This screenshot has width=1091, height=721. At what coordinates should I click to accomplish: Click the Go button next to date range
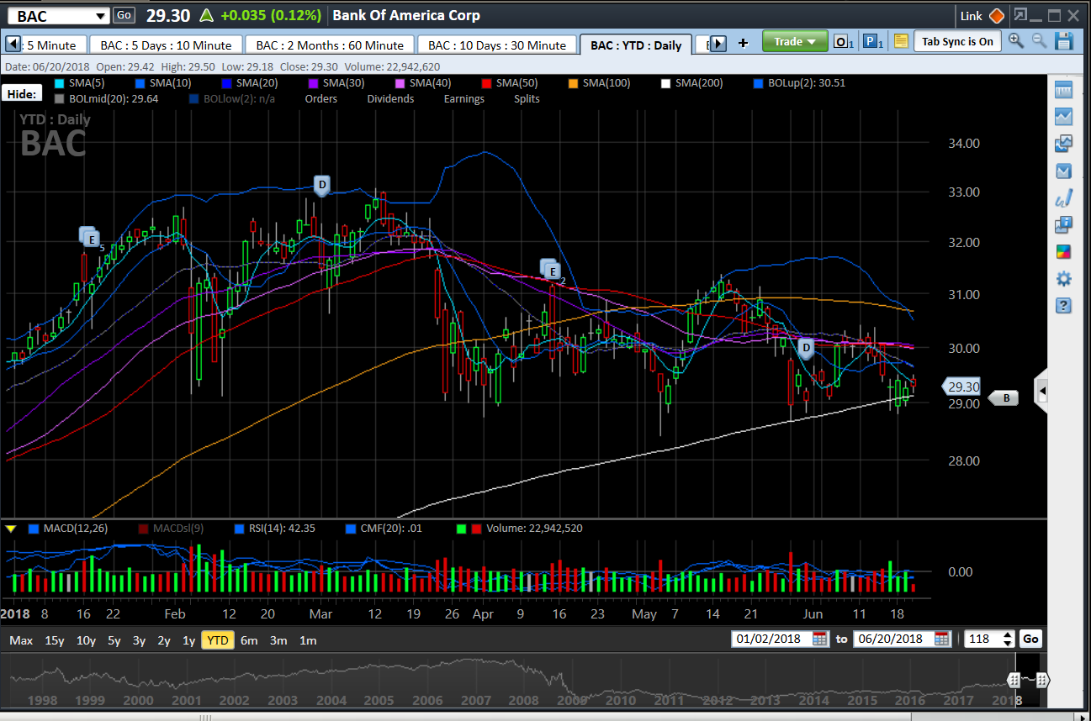pos(1030,639)
